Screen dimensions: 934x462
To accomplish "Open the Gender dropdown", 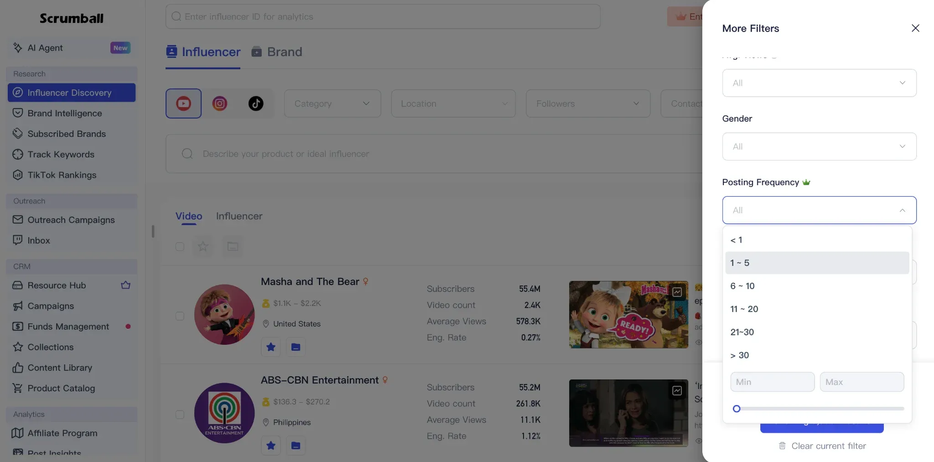I will [819, 146].
